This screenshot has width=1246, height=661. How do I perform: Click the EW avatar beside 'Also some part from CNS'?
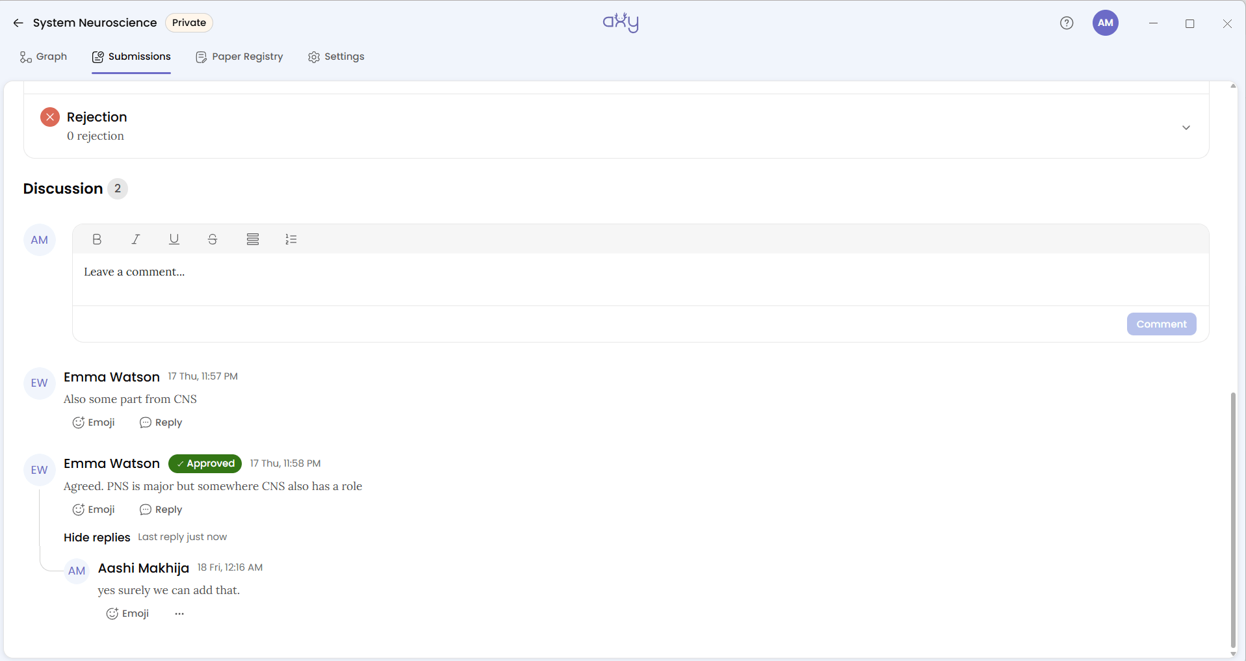point(40,383)
